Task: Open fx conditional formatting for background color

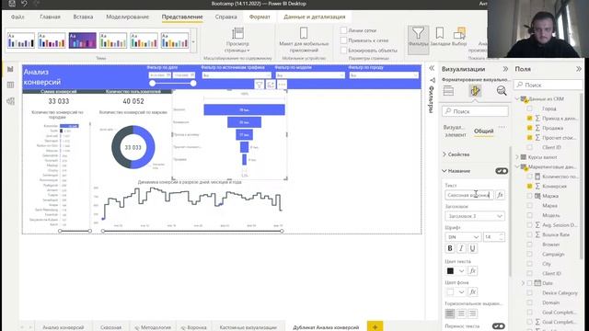Action: tap(472, 292)
